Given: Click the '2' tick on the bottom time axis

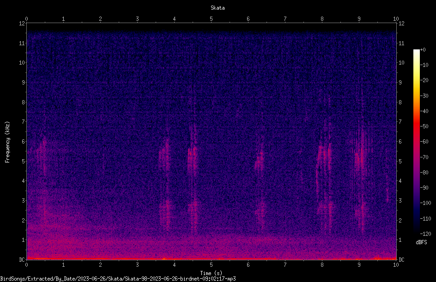Looking at the screenshot, I should tap(100, 265).
